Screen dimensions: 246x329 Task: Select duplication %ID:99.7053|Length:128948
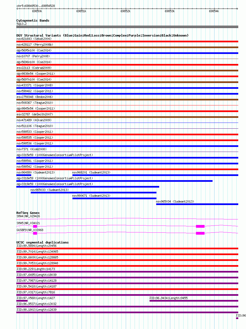coord(37,263)
